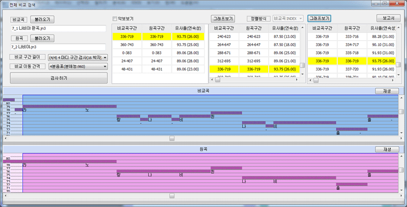Image resolution: width=407 pixels, height=207 pixels.
Task: Click the app icon in title bar
Action: [x=6, y=5]
